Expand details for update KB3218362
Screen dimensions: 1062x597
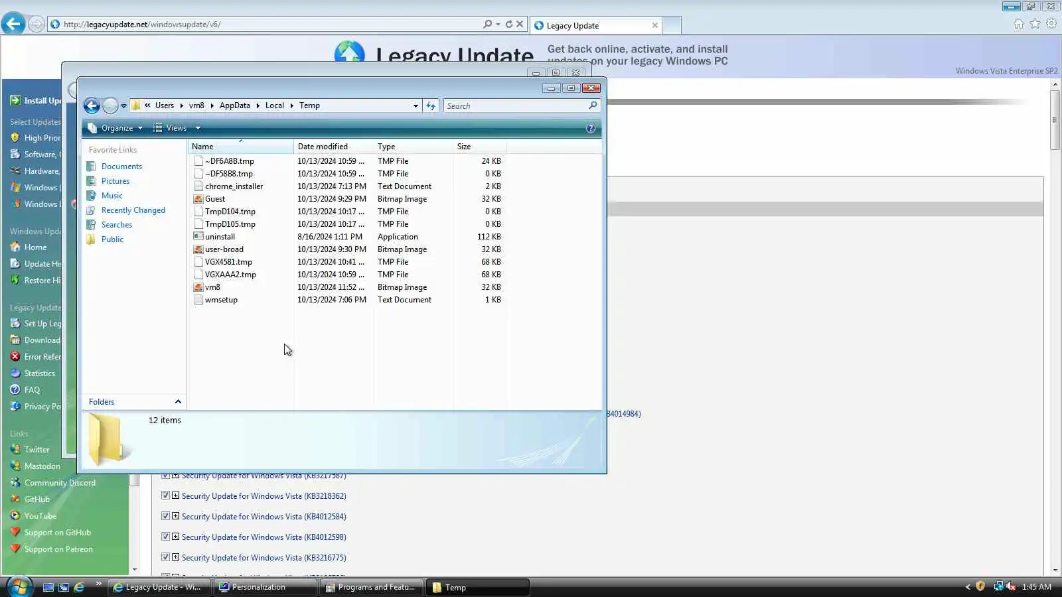pyautogui.click(x=175, y=496)
